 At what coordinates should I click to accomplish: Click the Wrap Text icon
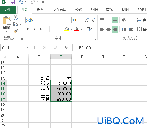tap(140, 20)
